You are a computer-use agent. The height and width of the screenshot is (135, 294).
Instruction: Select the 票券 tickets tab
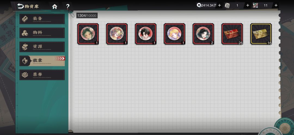42,75
